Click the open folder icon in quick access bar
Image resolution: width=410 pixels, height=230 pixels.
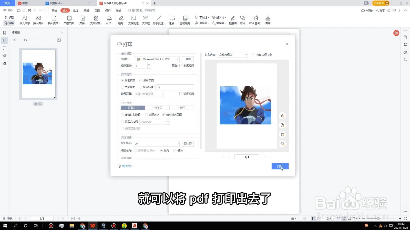pyautogui.click(x=19, y=10)
